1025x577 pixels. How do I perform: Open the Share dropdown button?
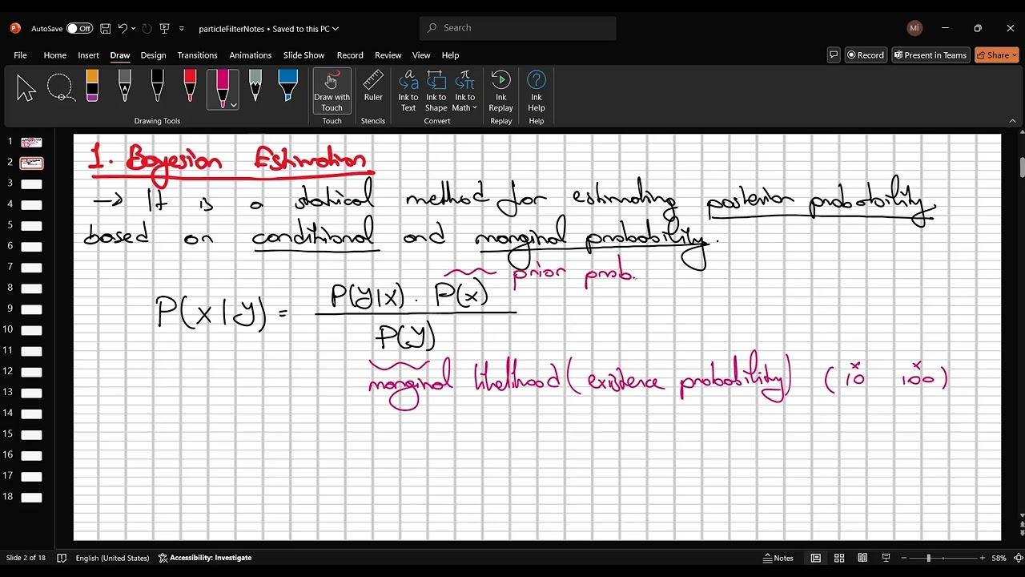(x=997, y=55)
